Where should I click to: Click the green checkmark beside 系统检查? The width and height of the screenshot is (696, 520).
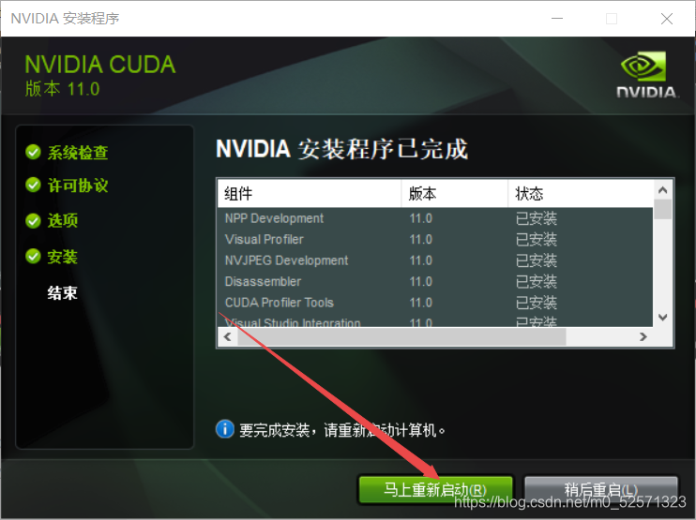[33, 152]
